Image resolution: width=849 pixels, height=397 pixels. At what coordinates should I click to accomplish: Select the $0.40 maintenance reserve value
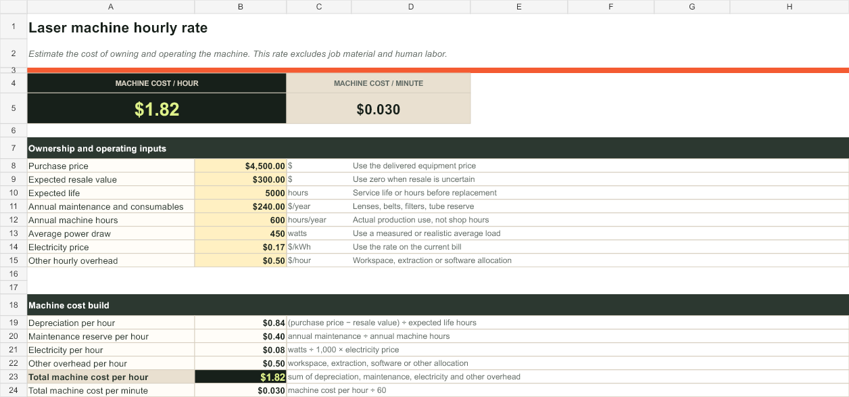point(241,336)
